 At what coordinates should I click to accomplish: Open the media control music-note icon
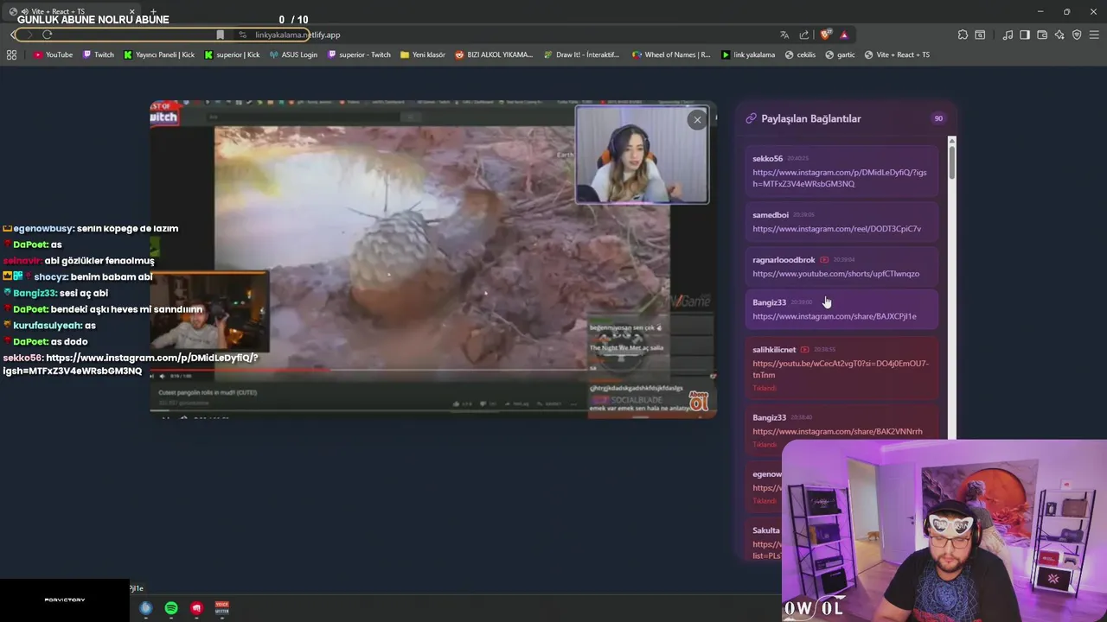click(x=1008, y=35)
